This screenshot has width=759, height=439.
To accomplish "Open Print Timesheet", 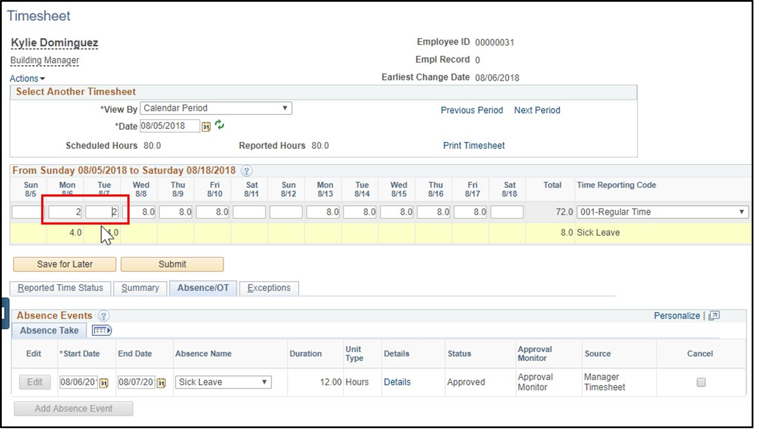I will point(473,146).
